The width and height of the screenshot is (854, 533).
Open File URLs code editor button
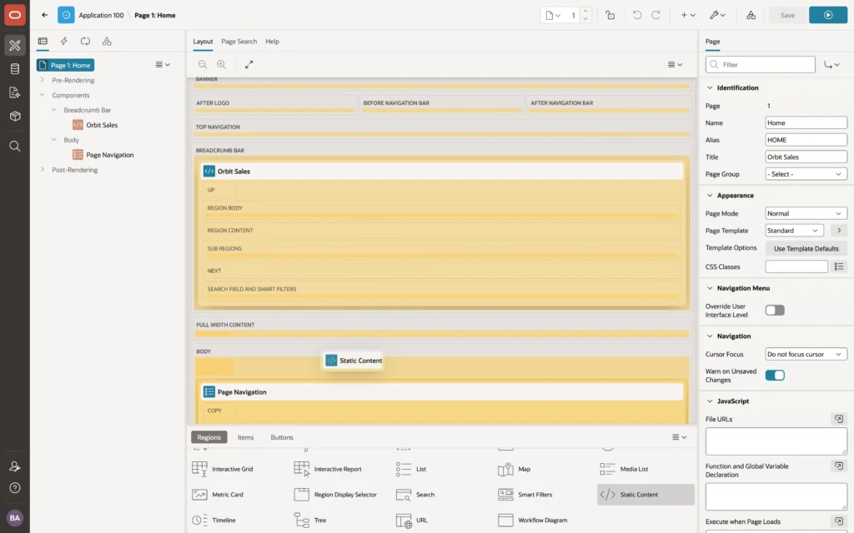[x=839, y=419]
